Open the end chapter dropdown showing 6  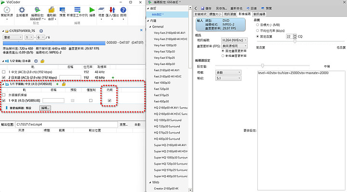point(40,38)
